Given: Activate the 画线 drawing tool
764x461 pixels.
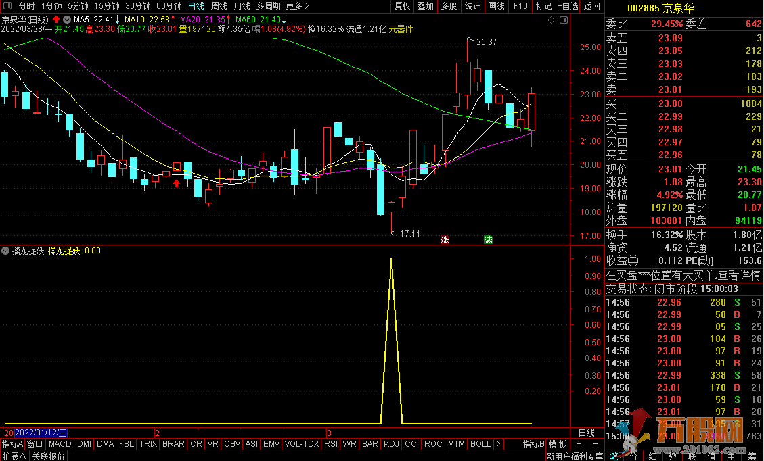Looking at the screenshot, I should coord(496,6).
